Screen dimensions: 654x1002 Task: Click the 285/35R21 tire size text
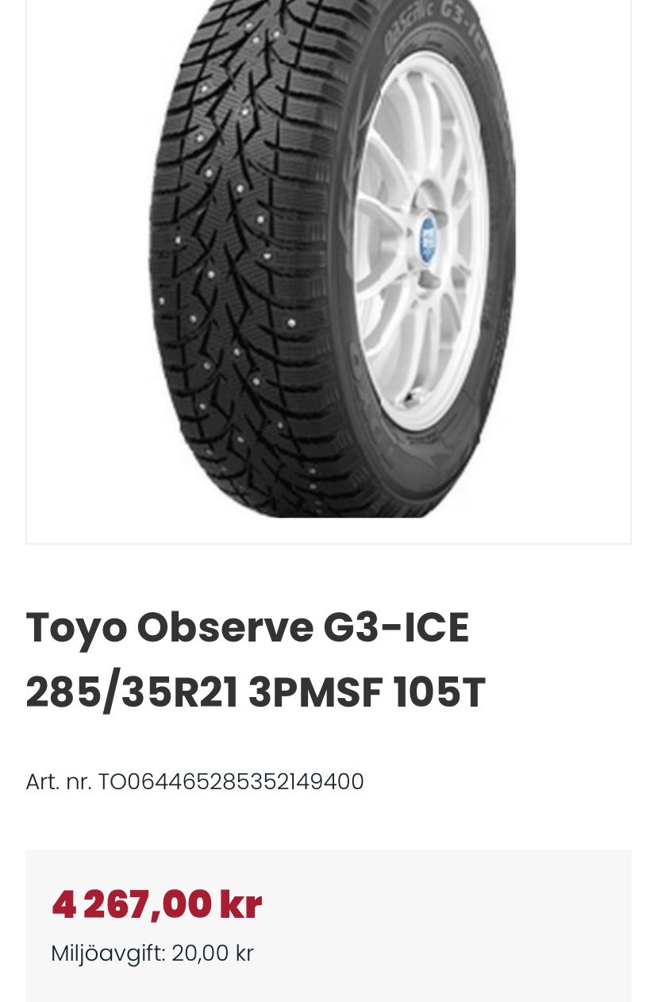pos(132,692)
